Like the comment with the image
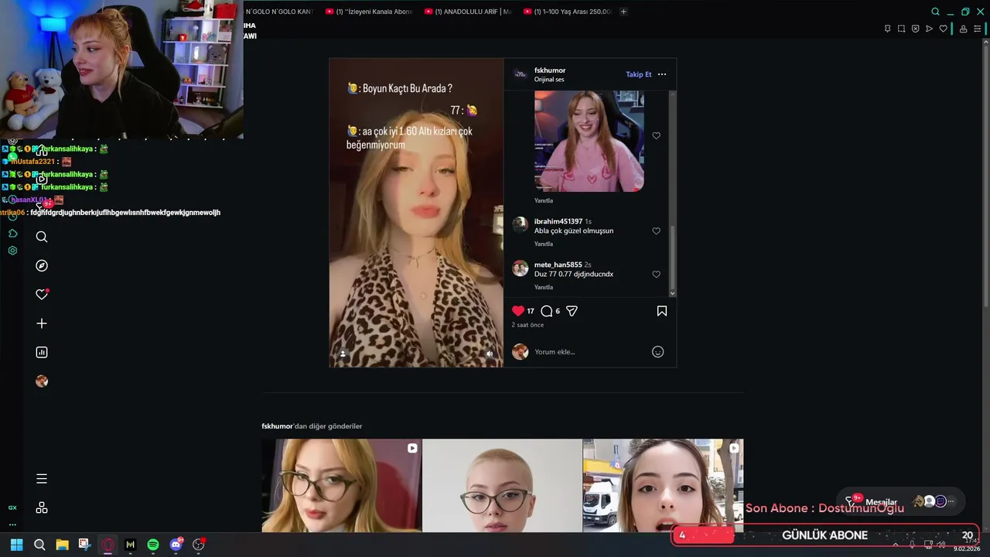Image resolution: width=990 pixels, height=557 pixels. pyautogui.click(x=656, y=135)
